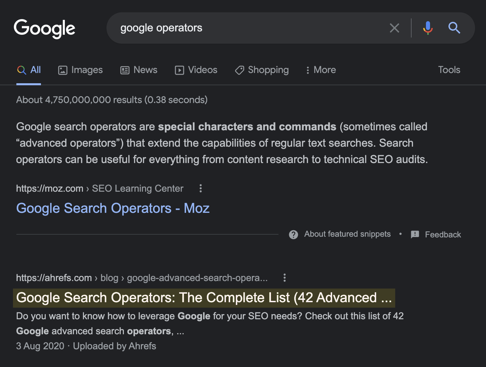The height and width of the screenshot is (367, 486).
Task: Start voice search with the microphone icon
Action: 428,28
